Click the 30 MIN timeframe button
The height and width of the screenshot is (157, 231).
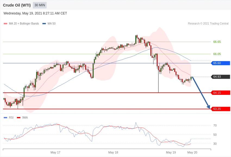click(40, 5)
